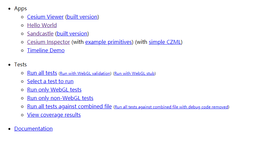
Task: Open built version link beside Cesium Viewer
Action: 82,17
